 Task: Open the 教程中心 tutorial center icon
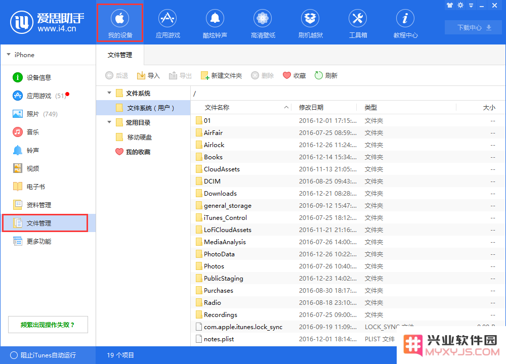(x=405, y=24)
